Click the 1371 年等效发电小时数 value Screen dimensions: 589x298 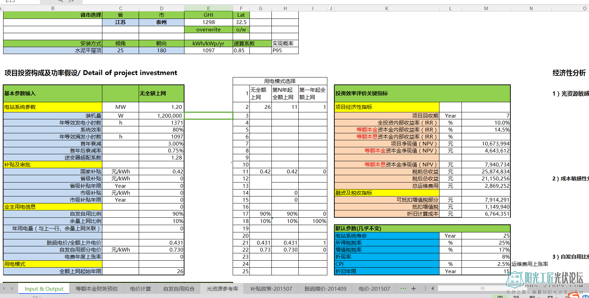click(x=161, y=123)
